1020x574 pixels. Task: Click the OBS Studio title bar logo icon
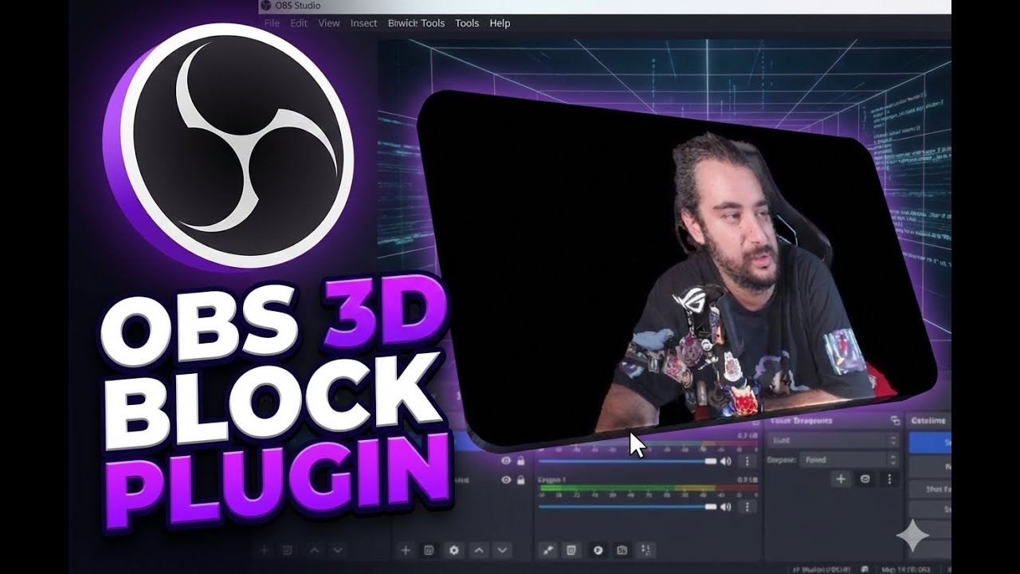pos(266,6)
